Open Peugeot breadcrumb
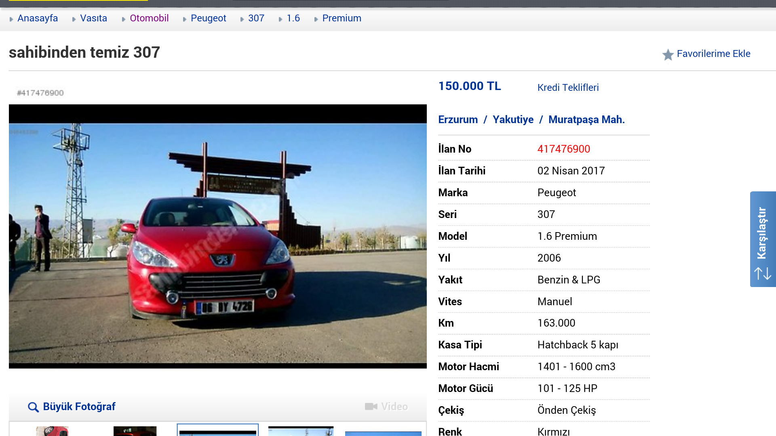Screen dimensions: 776x436 [x=208, y=18]
